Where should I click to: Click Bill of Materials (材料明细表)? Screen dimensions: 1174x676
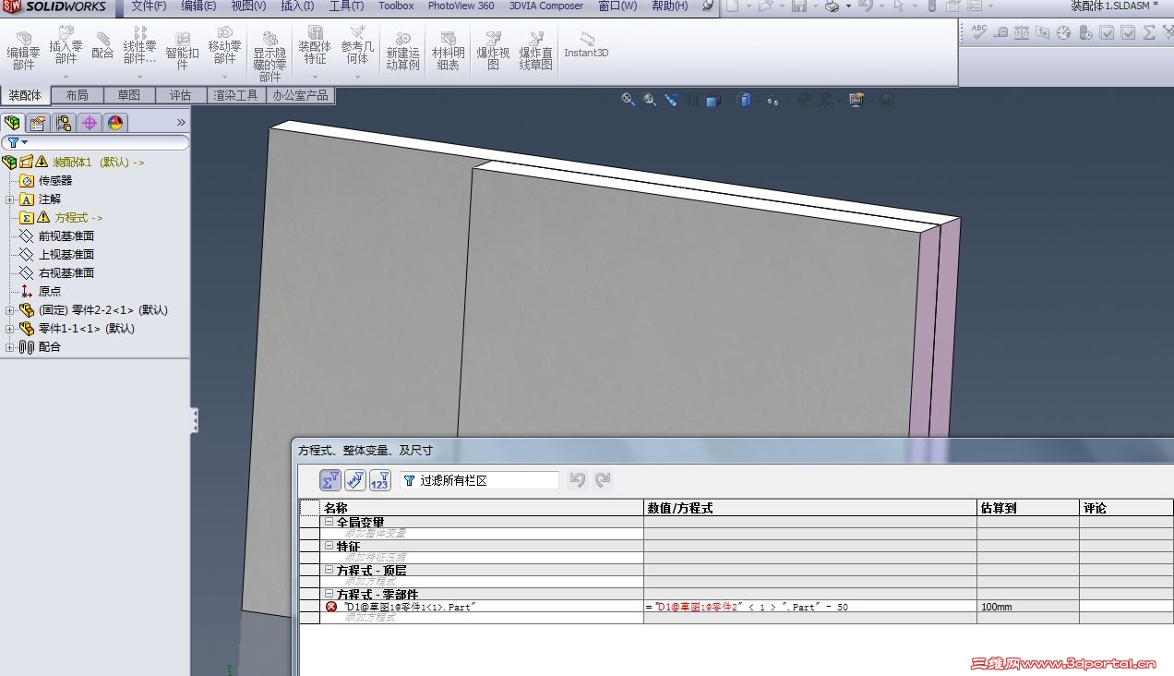(x=448, y=51)
